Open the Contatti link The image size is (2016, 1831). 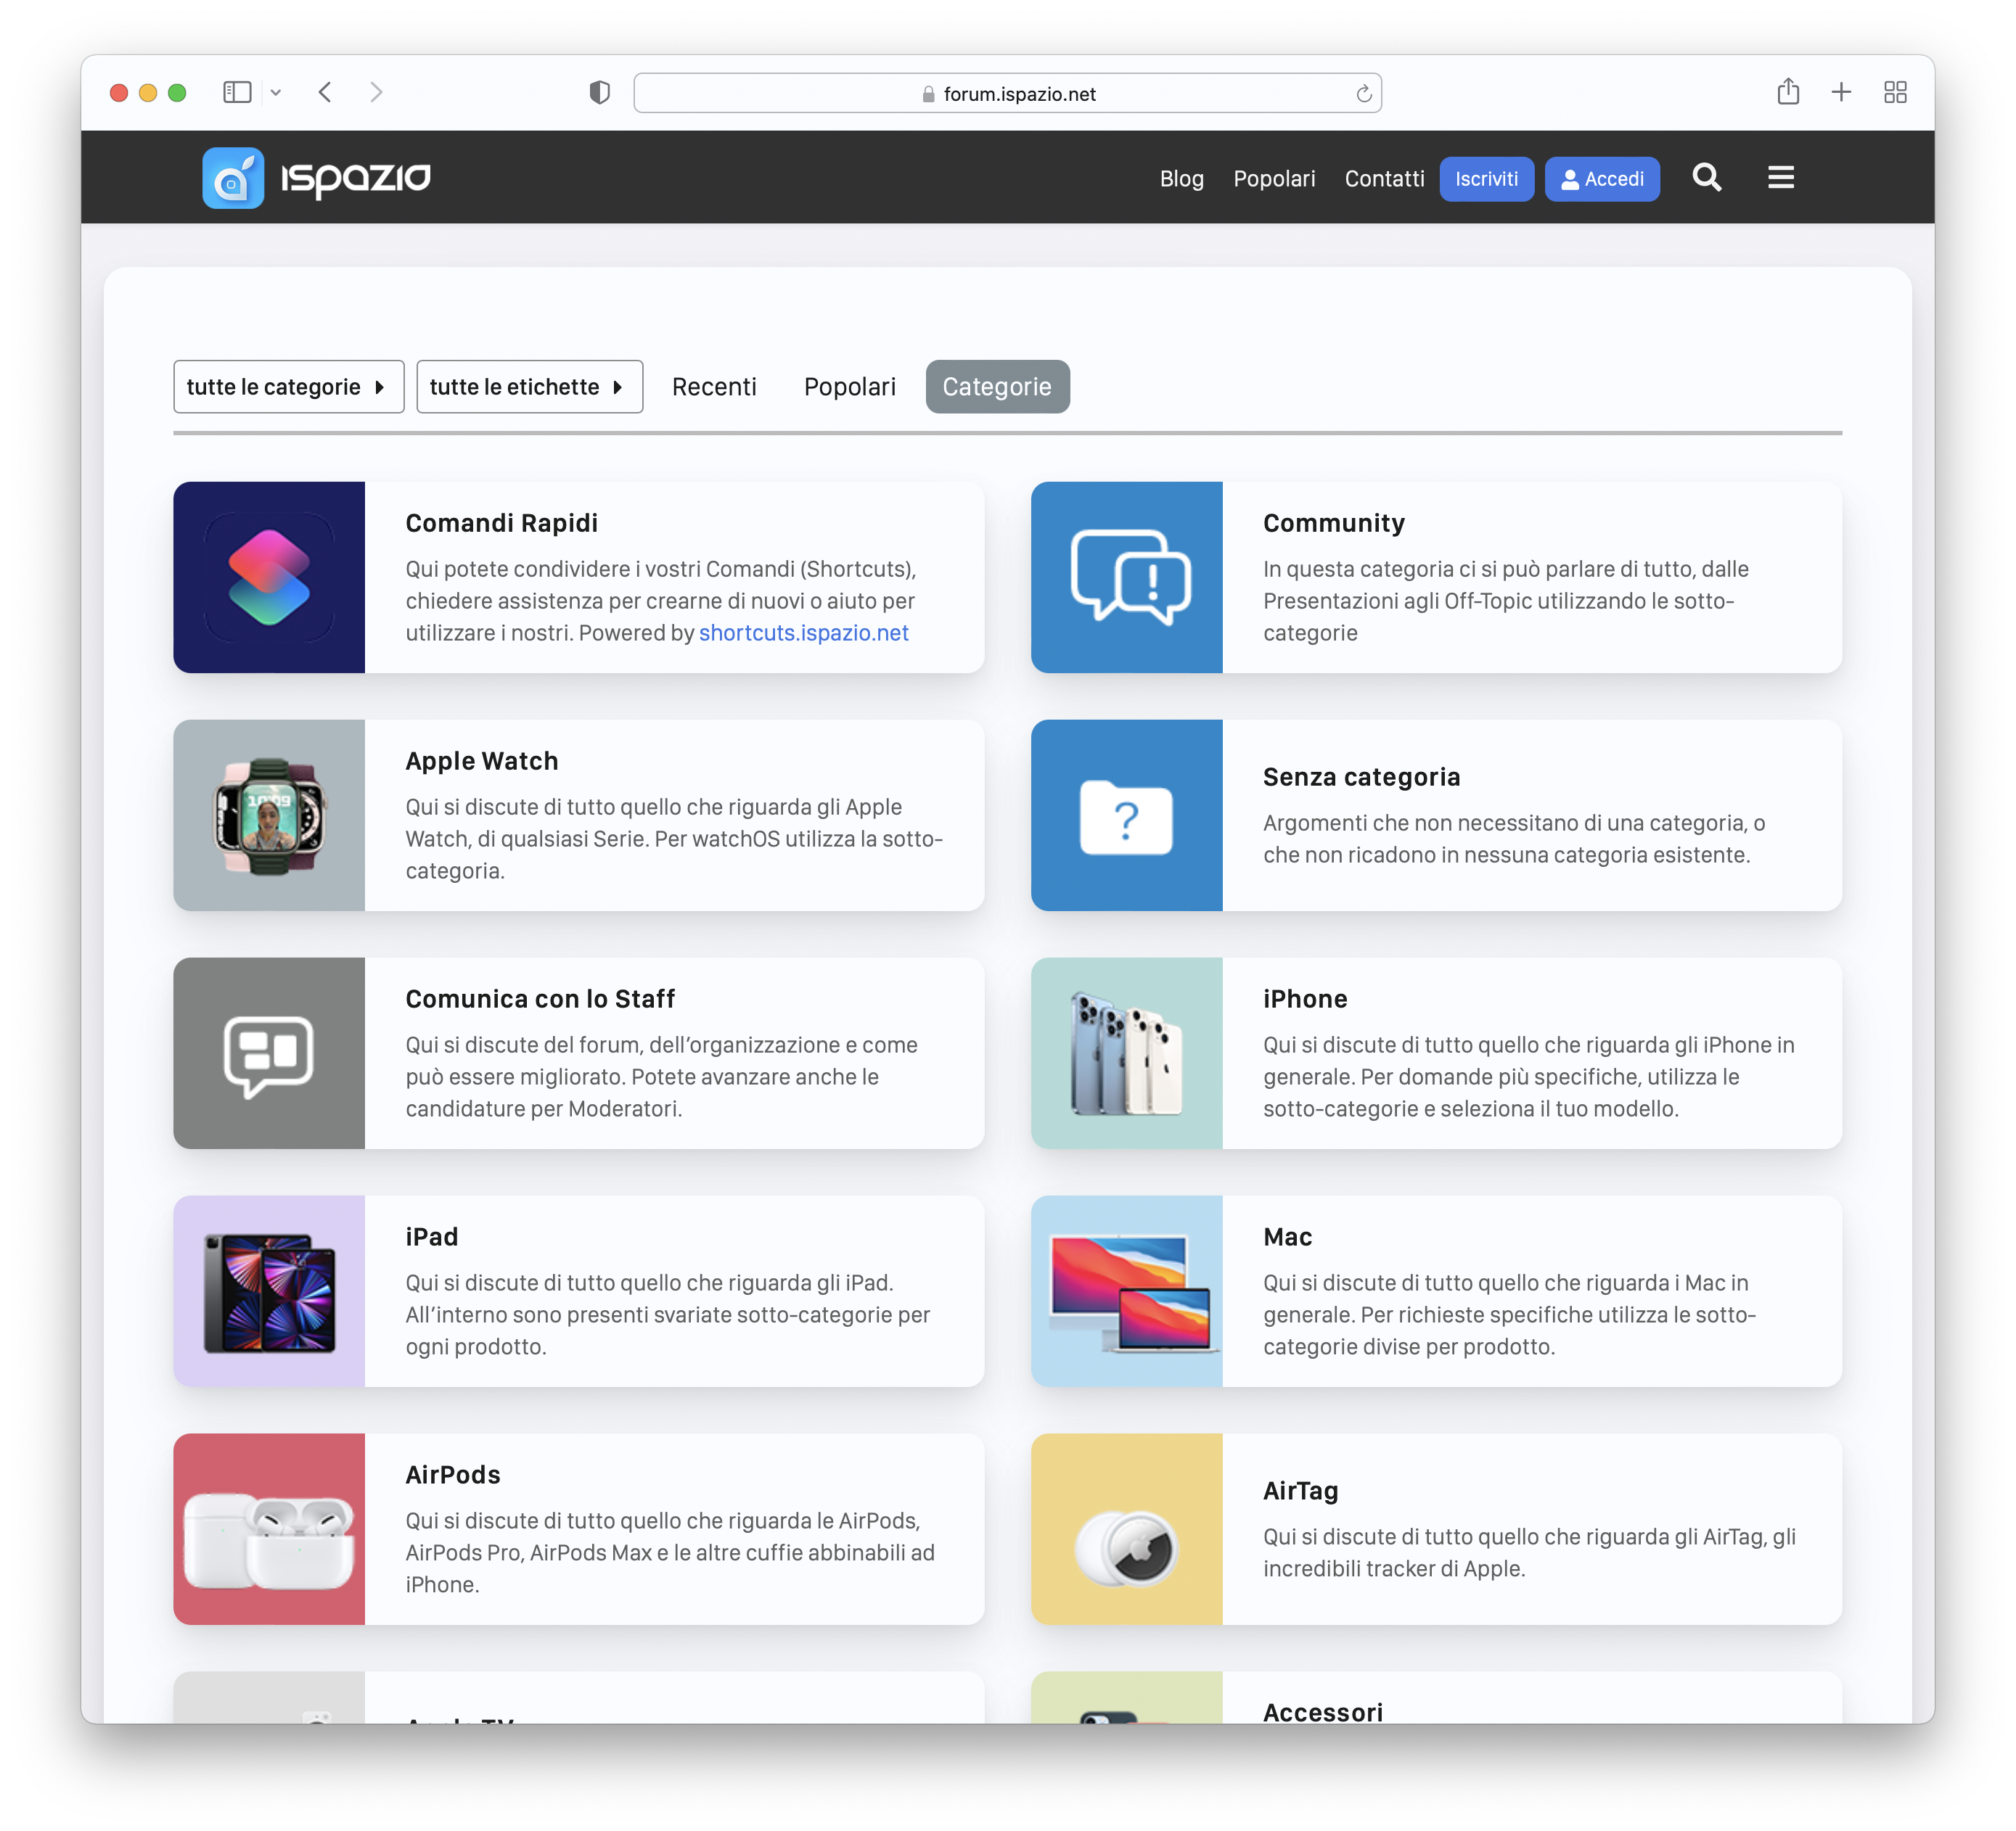click(x=1384, y=179)
